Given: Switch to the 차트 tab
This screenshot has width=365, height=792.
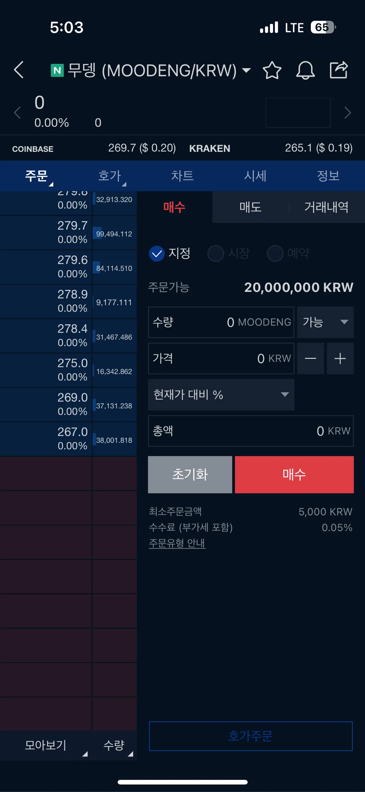Looking at the screenshot, I should pos(182,176).
